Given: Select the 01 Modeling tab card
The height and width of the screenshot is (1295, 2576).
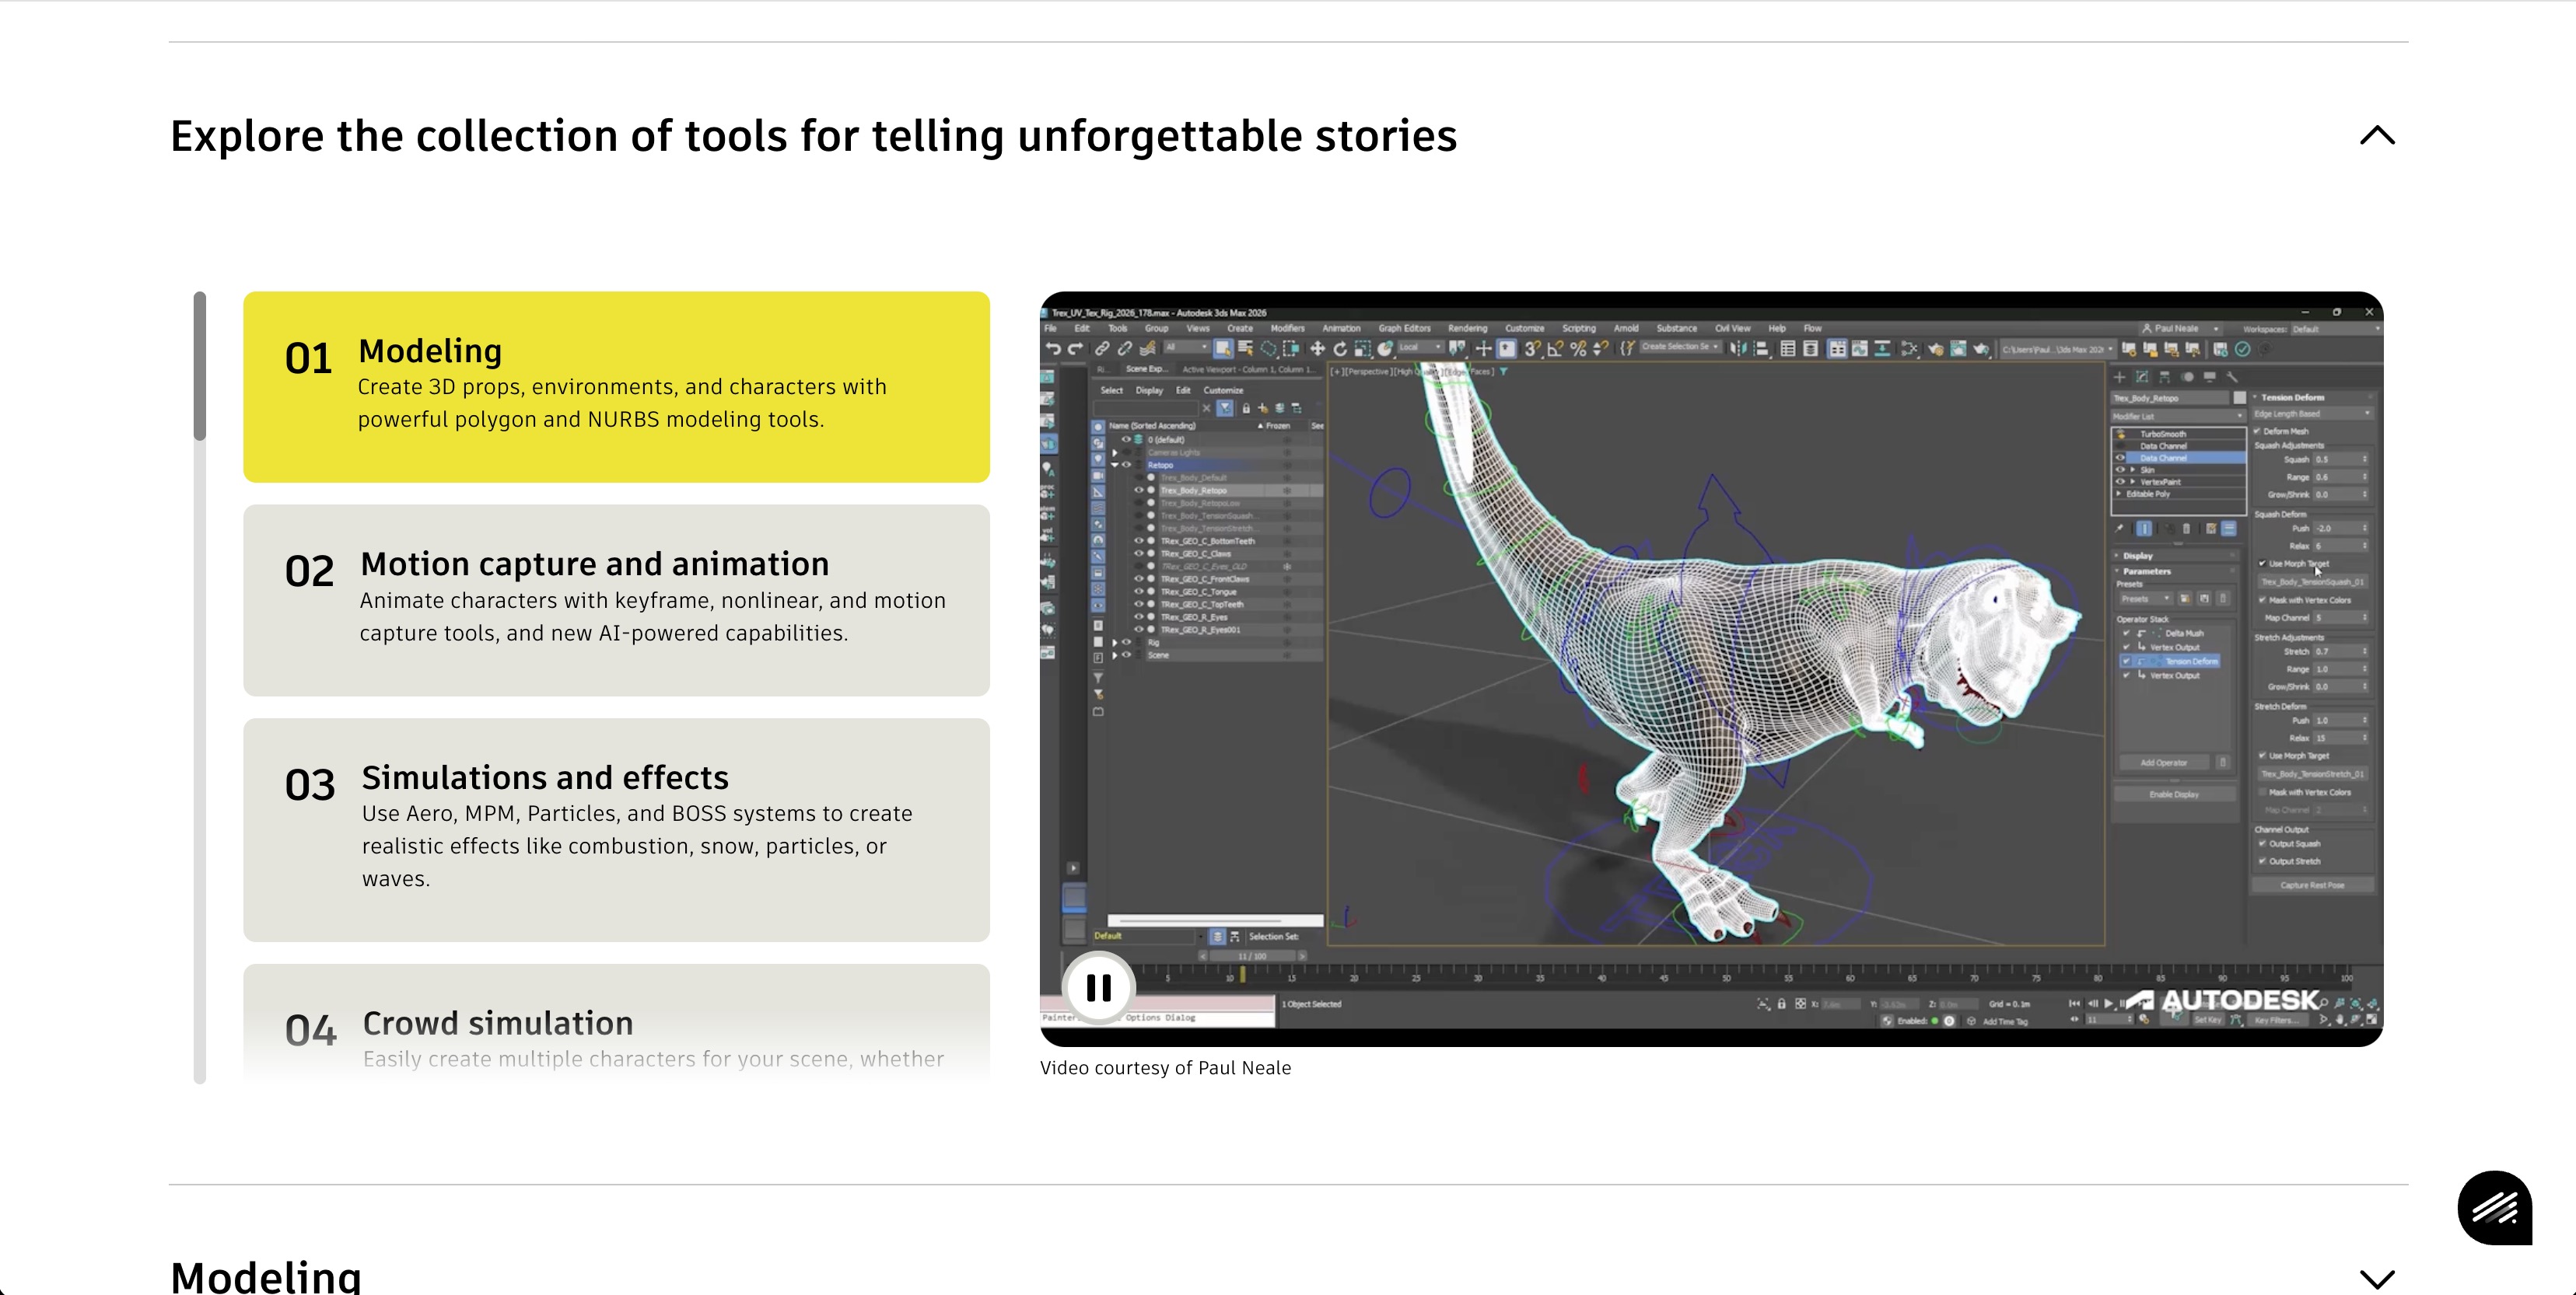Looking at the screenshot, I should click(616, 386).
